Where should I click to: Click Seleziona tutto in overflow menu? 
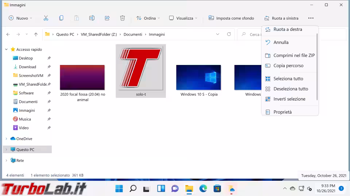(288, 79)
